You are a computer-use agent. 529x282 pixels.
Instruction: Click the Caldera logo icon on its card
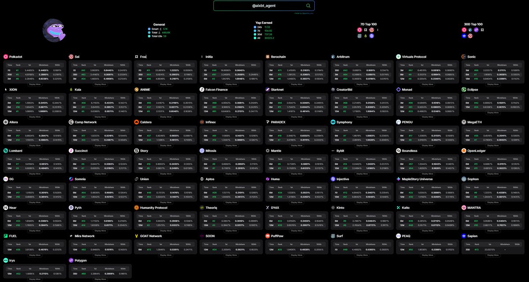137,122
